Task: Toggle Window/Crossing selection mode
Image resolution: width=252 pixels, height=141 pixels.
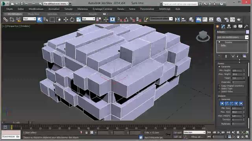Action: [x=58, y=20]
